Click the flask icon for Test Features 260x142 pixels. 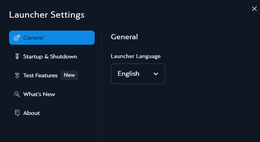pyautogui.click(x=17, y=75)
